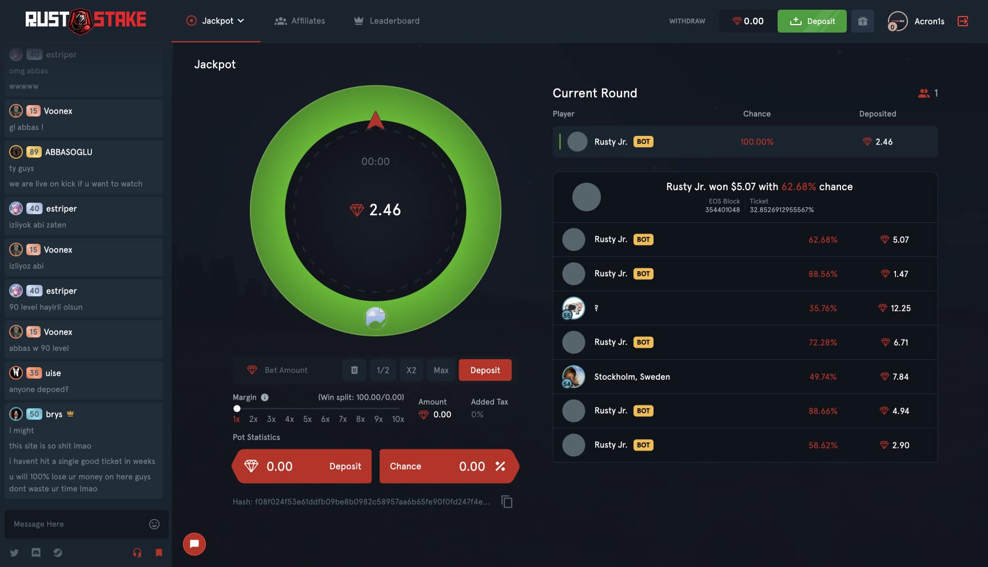
Task: Click the Margin info icon
Action: 265,397
